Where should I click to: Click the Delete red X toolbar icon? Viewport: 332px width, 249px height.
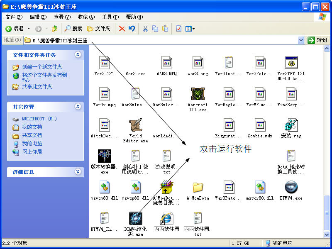click(122, 29)
